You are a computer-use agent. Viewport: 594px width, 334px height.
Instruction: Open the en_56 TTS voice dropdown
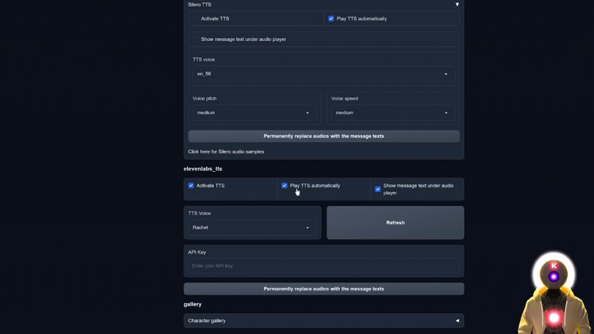324,74
